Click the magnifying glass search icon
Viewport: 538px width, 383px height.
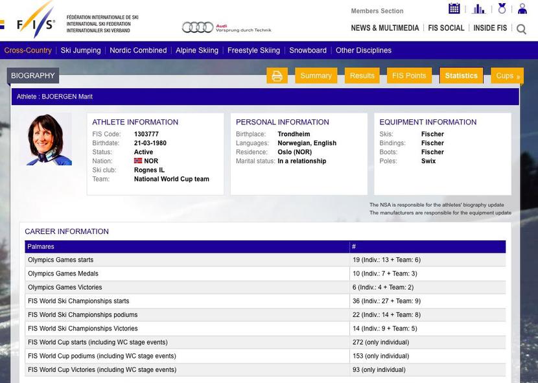coord(521,29)
